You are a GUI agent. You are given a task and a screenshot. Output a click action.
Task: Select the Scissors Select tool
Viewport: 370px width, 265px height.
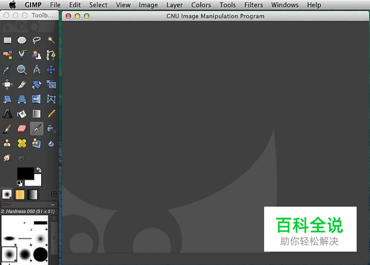pos(22,55)
